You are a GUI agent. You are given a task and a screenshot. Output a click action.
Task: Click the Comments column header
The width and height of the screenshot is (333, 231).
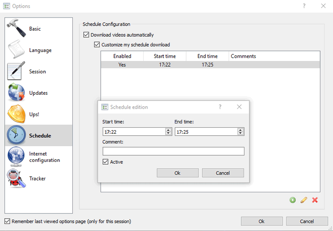point(274,56)
